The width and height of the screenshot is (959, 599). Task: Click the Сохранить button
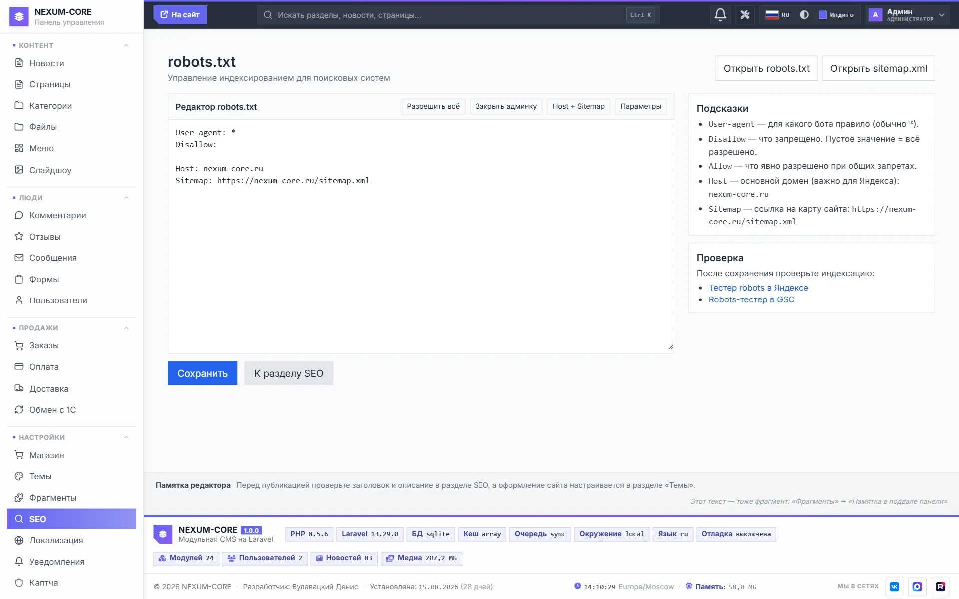tap(202, 373)
